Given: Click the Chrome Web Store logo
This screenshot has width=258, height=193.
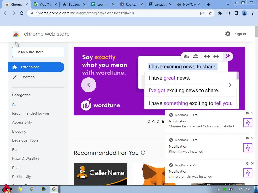Looking at the screenshot, I should 16,34.
